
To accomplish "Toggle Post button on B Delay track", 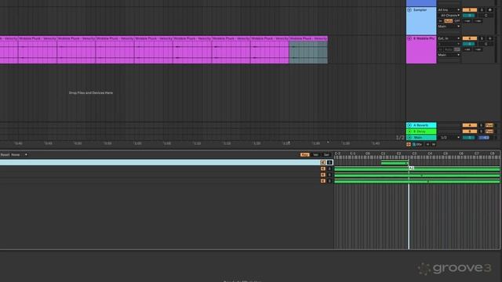I will (x=489, y=132).
